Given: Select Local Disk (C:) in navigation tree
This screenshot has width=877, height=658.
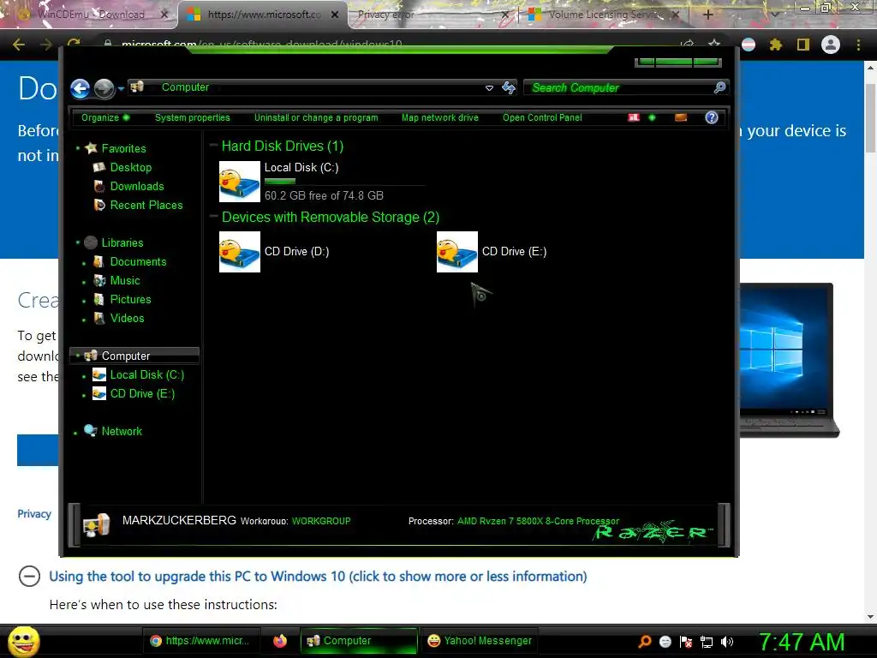Looking at the screenshot, I should coord(146,375).
